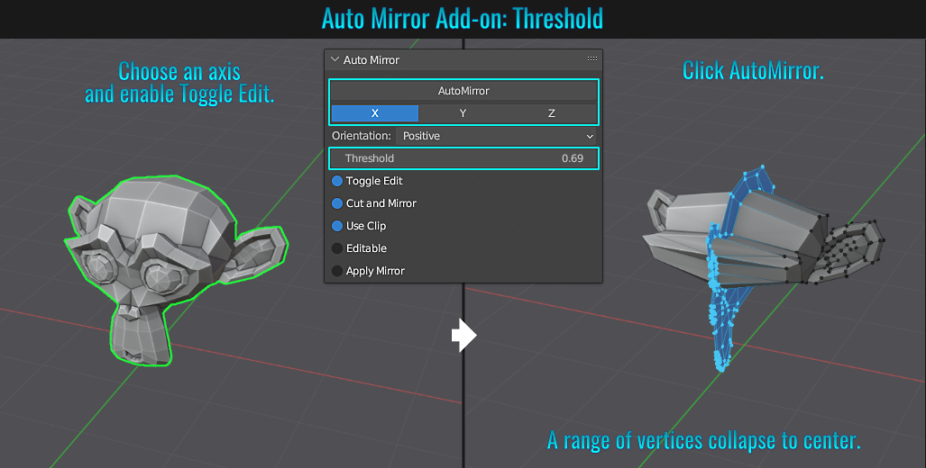Collapse the Auto Mirror panel
926x468 pixels.
[x=335, y=59]
